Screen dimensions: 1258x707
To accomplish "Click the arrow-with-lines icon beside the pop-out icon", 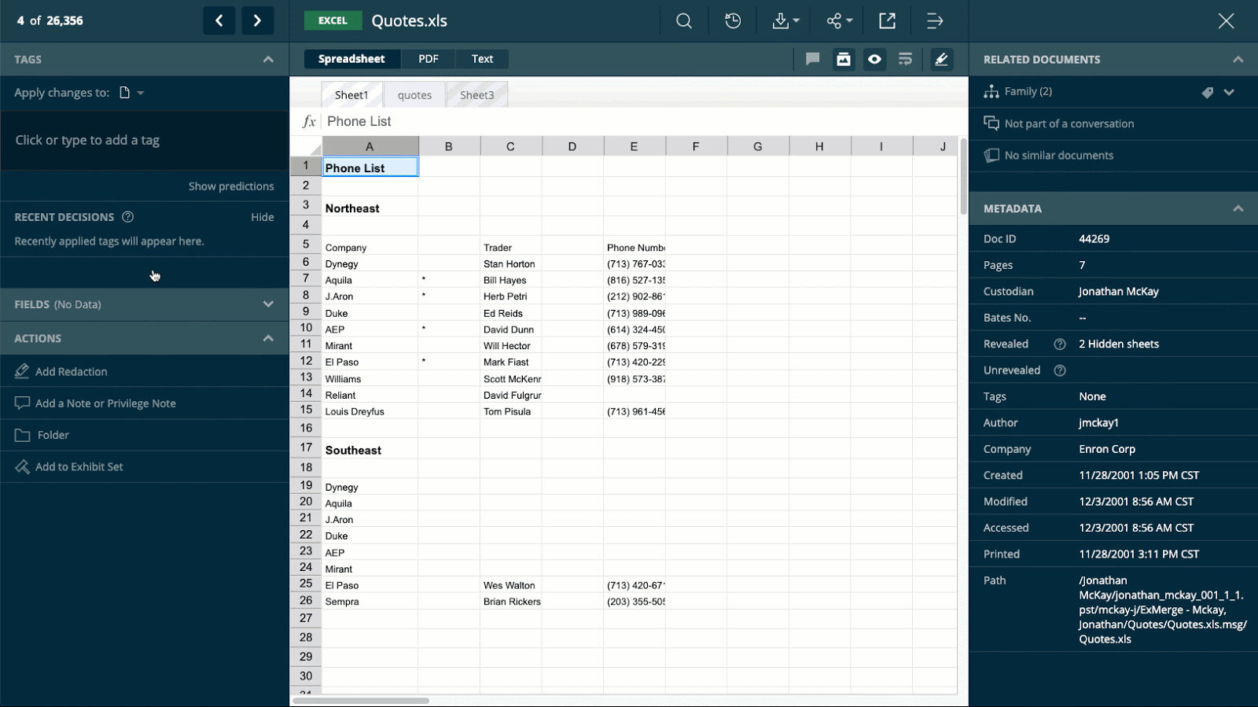I will pos(935,21).
